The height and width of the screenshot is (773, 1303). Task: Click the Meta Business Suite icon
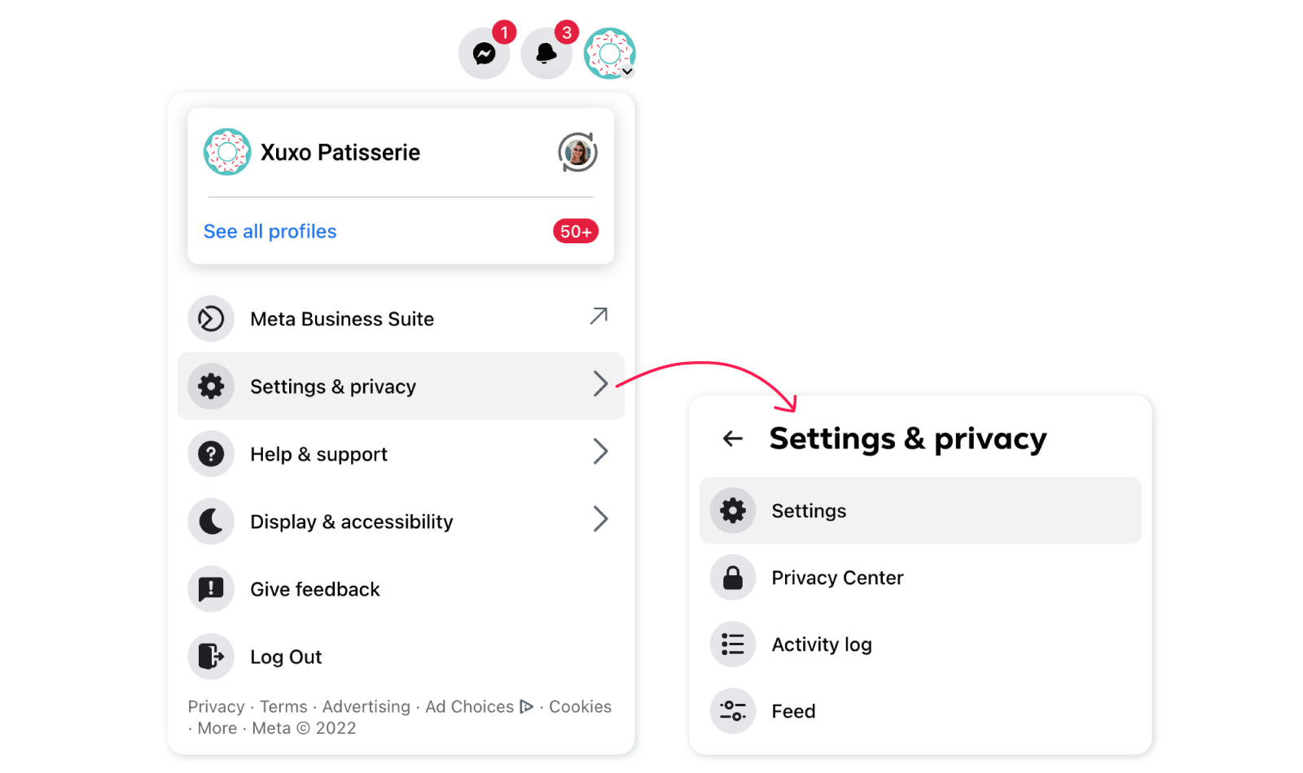211,318
